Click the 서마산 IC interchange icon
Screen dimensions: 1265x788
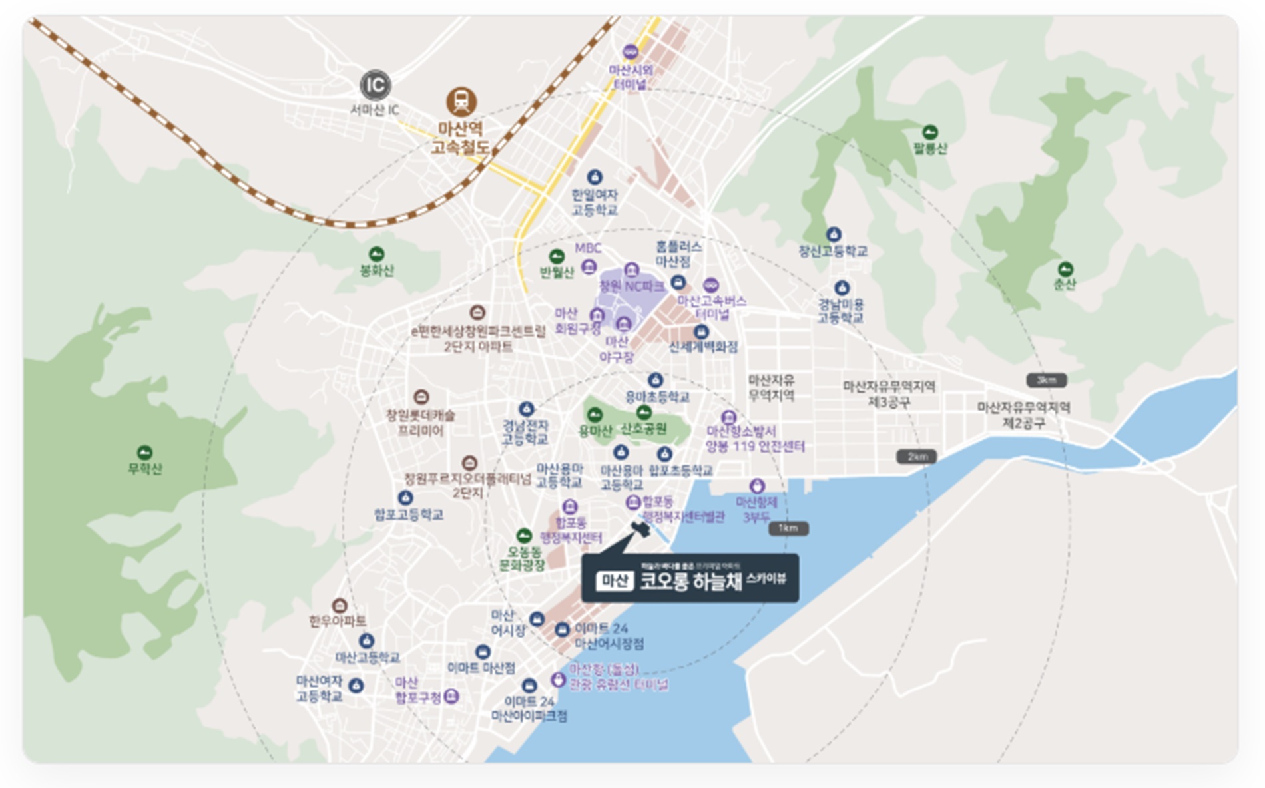click(376, 85)
